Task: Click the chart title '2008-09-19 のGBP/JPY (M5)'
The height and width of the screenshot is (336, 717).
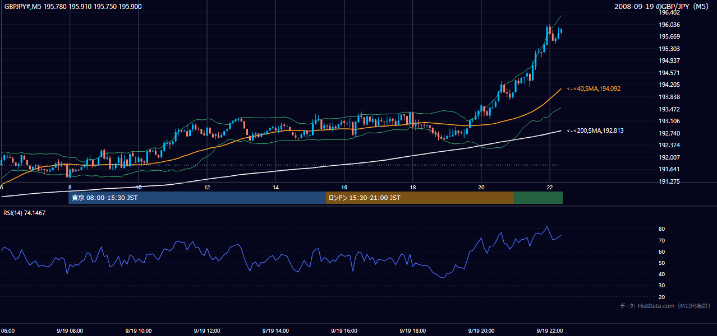Action: (663, 7)
